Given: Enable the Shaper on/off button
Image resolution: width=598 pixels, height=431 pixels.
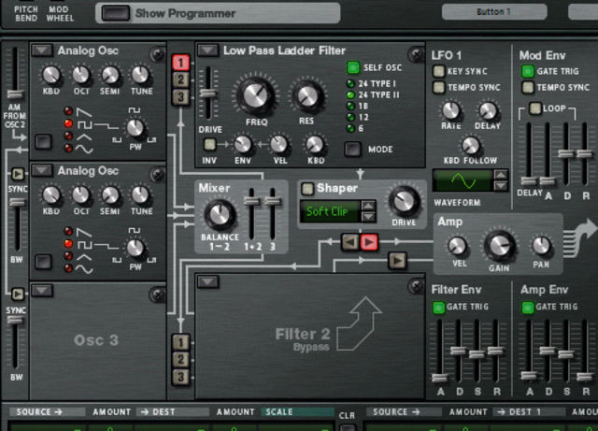Looking at the screenshot, I should (307, 188).
